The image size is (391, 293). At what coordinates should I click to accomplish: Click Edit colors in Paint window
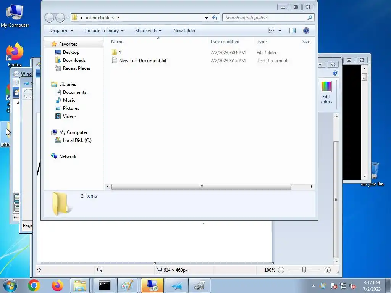pos(326,92)
